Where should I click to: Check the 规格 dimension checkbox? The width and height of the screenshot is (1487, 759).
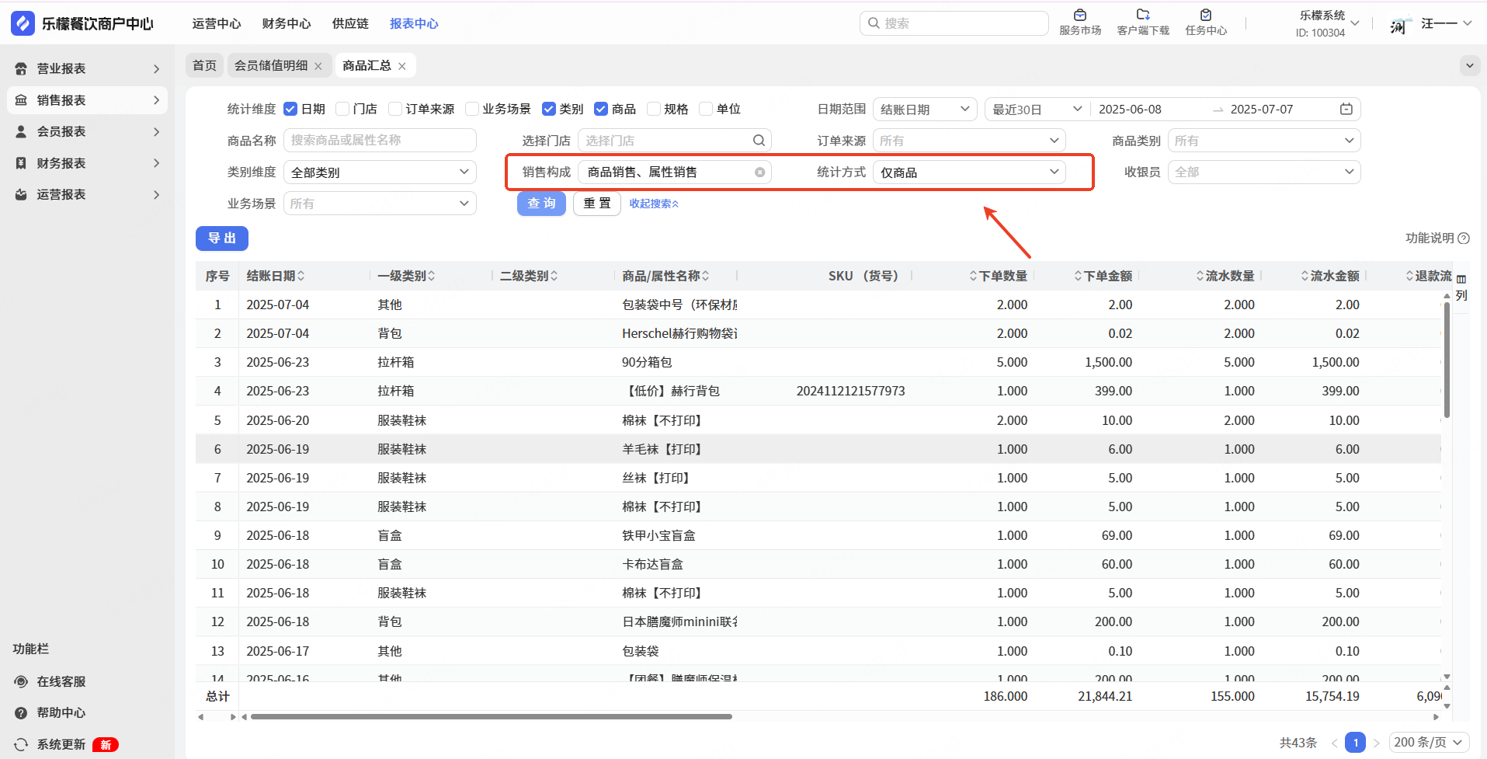pos(654,109)
